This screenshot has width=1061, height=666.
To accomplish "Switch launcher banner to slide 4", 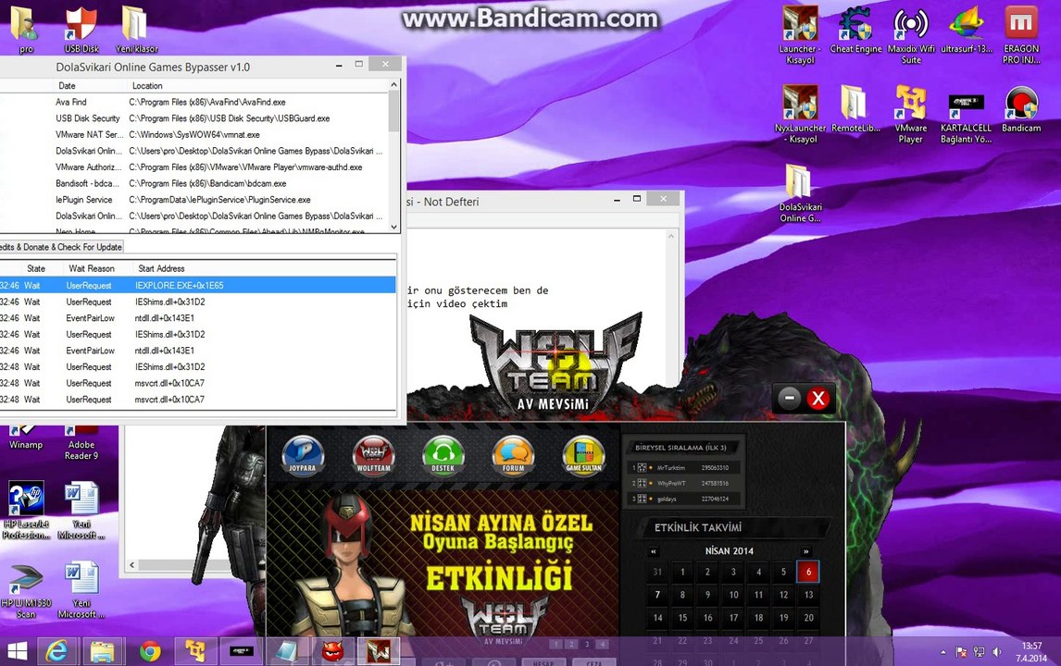I will (602, 645).
